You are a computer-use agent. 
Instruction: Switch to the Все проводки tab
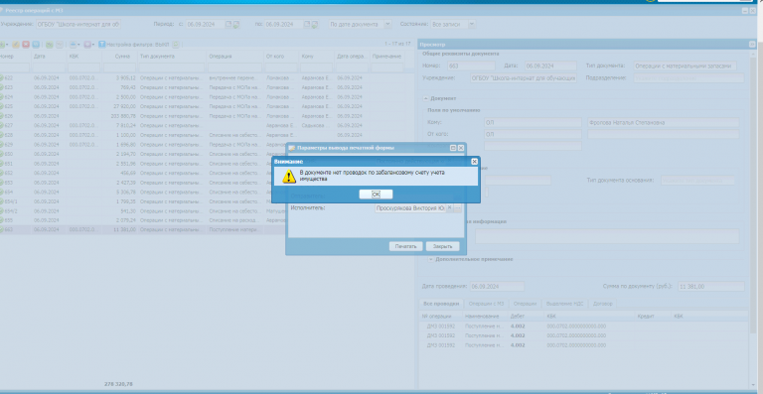point(441,304)
